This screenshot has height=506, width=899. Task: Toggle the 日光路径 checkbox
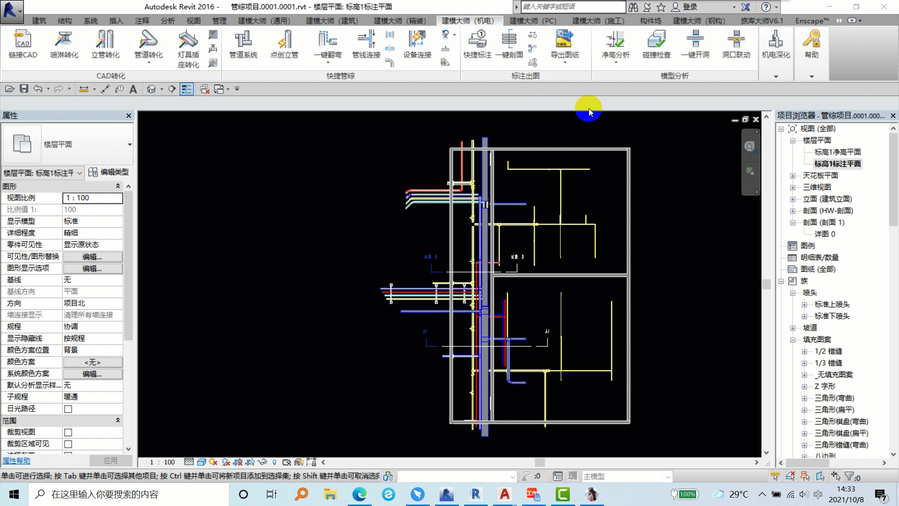coord(68,409)
